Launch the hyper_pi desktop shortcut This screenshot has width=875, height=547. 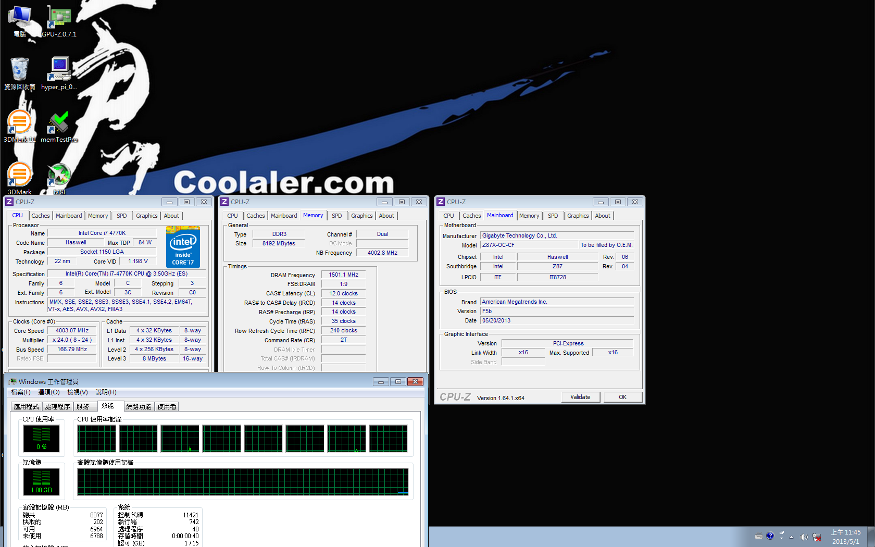tap(59, 73)
